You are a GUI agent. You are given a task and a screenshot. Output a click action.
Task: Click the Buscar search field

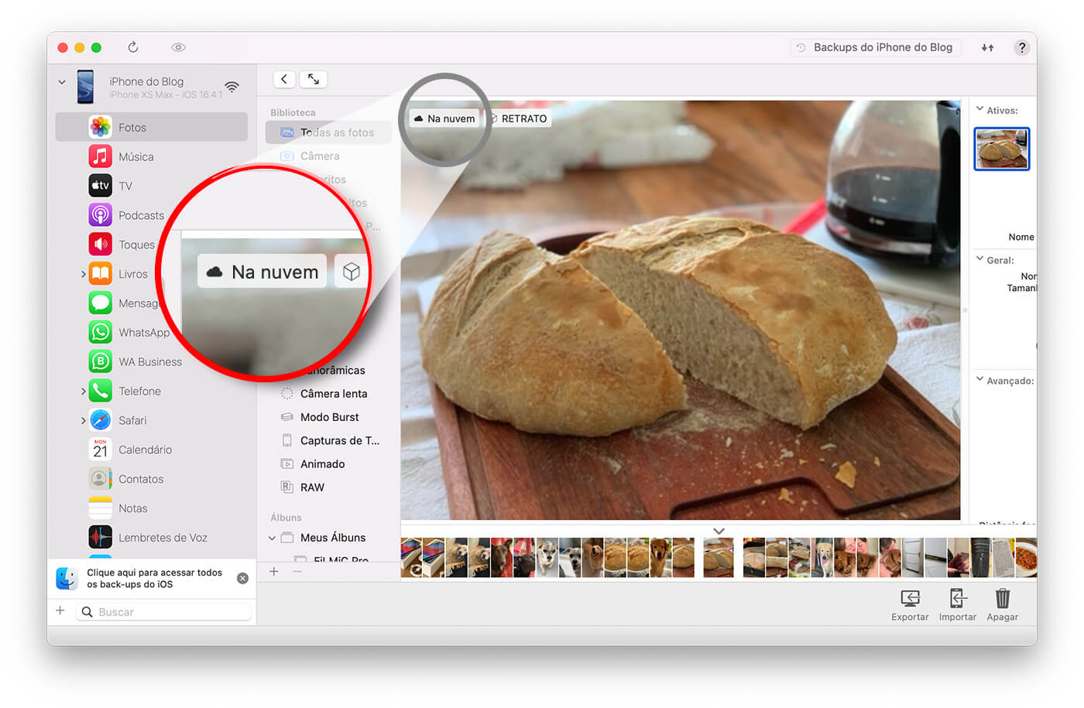tap(165, 612)
